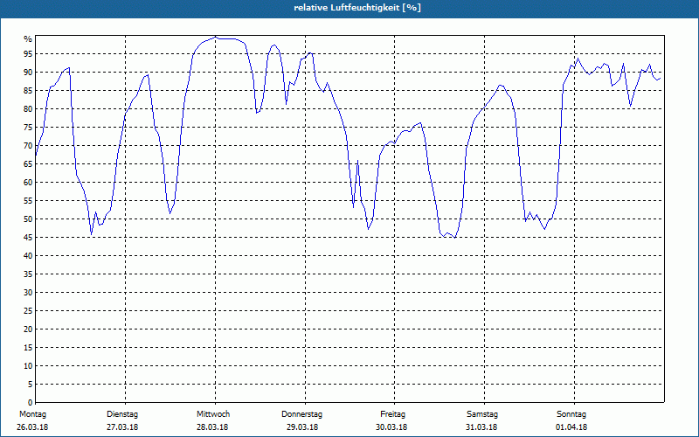Select the '0' y-axis label
This screenshot has width=699, height=437.
coord(30,403)
